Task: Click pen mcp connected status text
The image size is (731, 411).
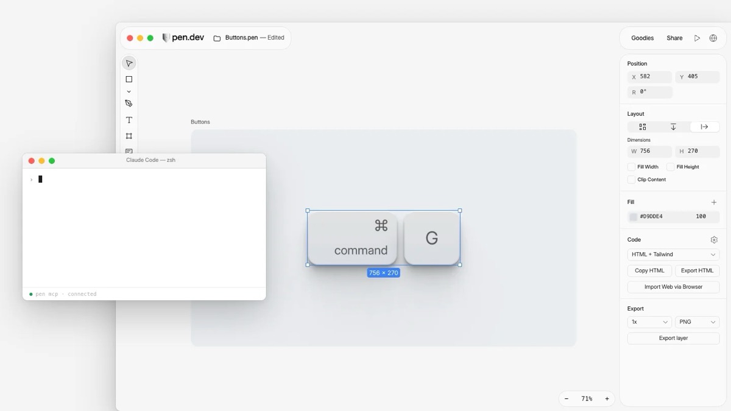Action: [x=66, y=294]
